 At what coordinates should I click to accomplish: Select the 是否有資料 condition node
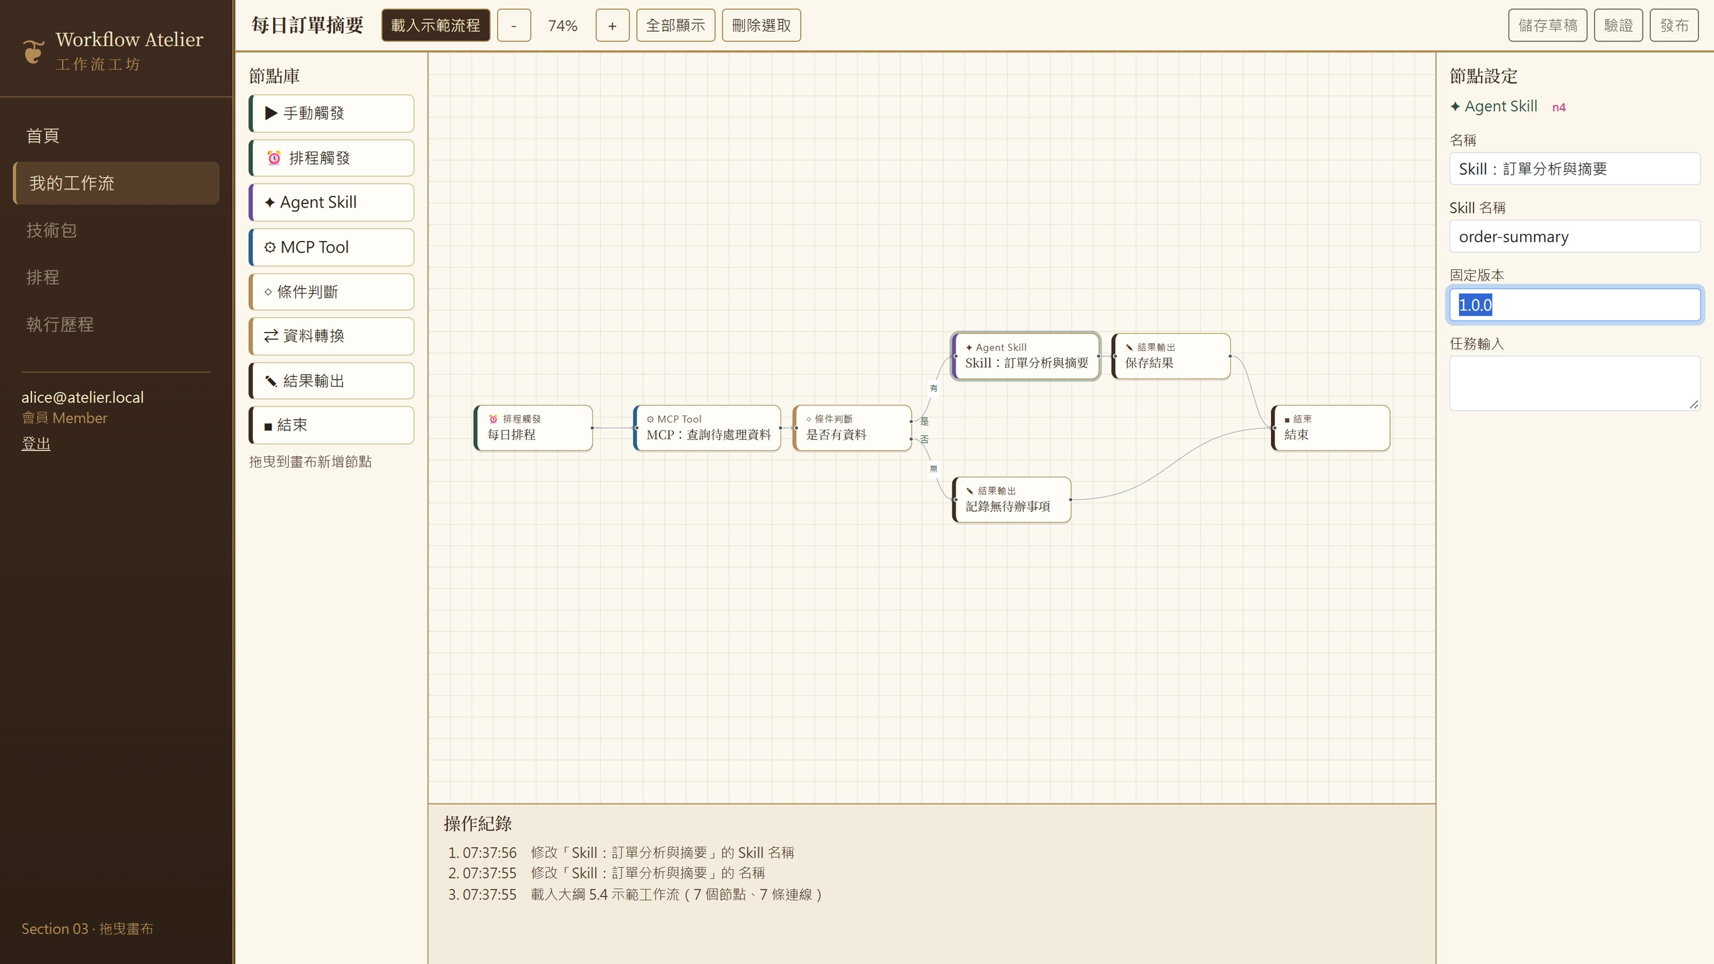point(852,428)
